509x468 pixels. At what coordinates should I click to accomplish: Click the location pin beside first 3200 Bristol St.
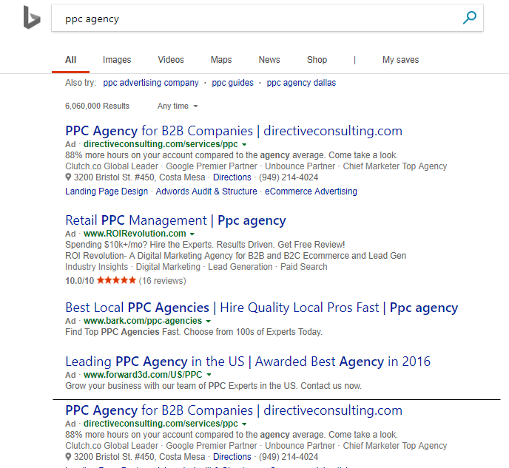(x=68, y=177)
